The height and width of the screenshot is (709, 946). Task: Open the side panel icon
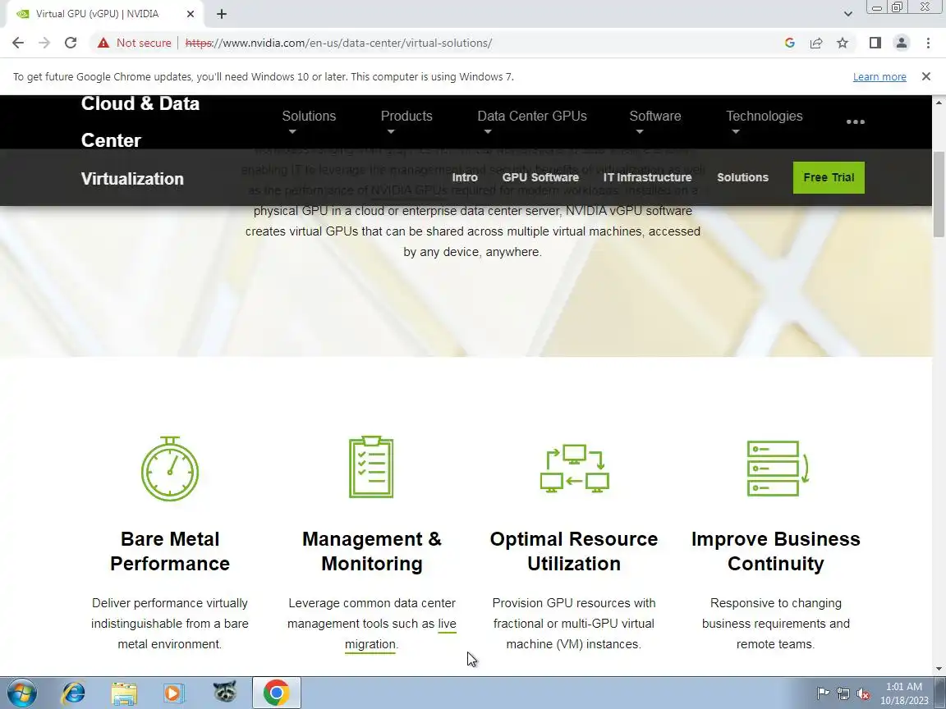[x=875, y=43]
